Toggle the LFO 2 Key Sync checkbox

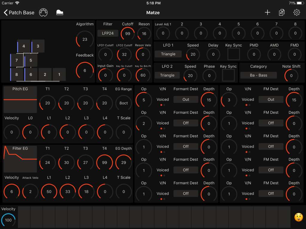coord(228,75)
